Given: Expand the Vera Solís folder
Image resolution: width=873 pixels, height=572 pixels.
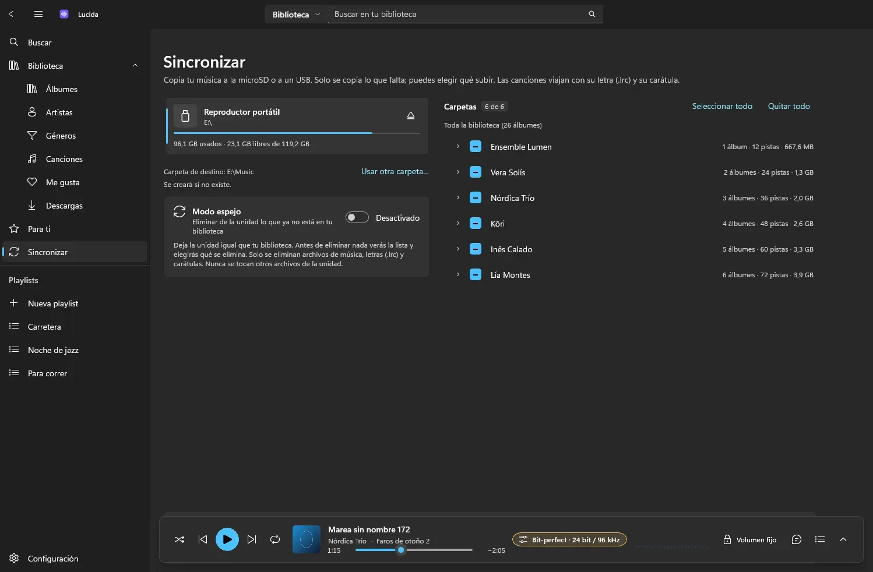Looking at the screenshot, I should (458, 172).
